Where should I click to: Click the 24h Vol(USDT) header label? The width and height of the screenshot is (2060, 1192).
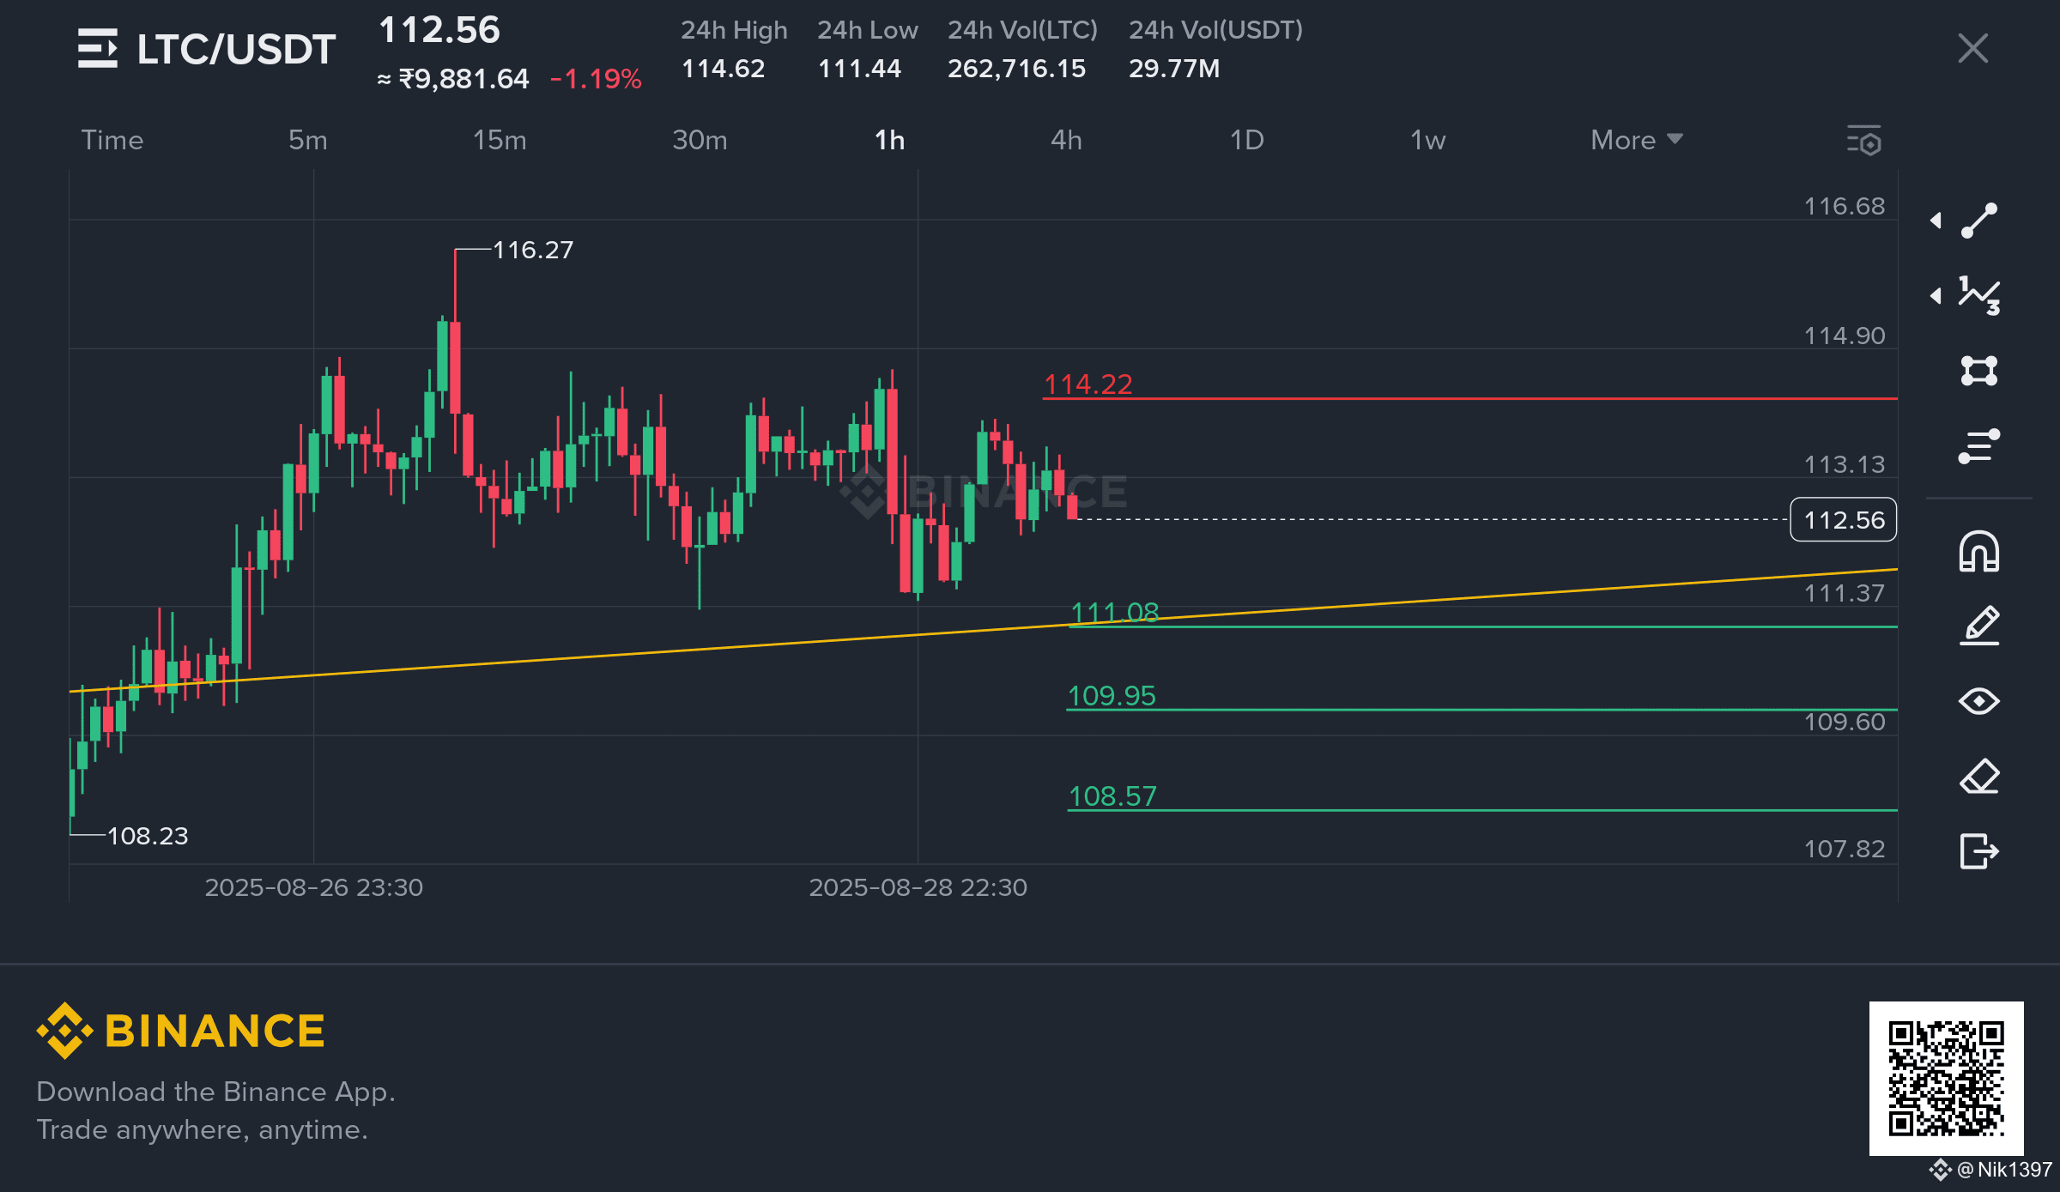click(x=1215, y=30)
